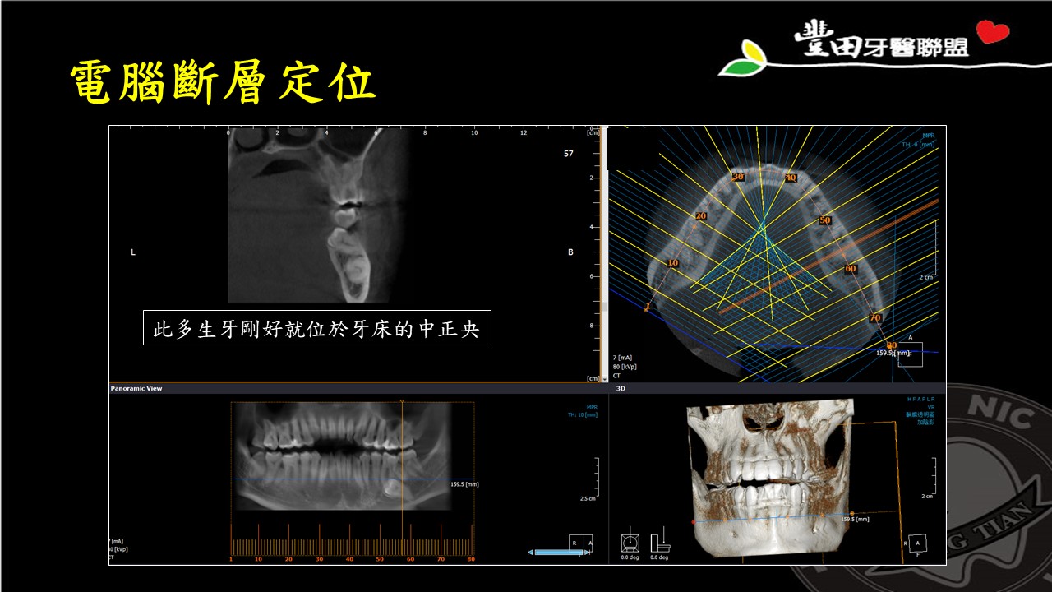Screen dimensions: 1052x592
Task: Click slice marker 20 on the axial arch
Action: click(x=699, y=216)
